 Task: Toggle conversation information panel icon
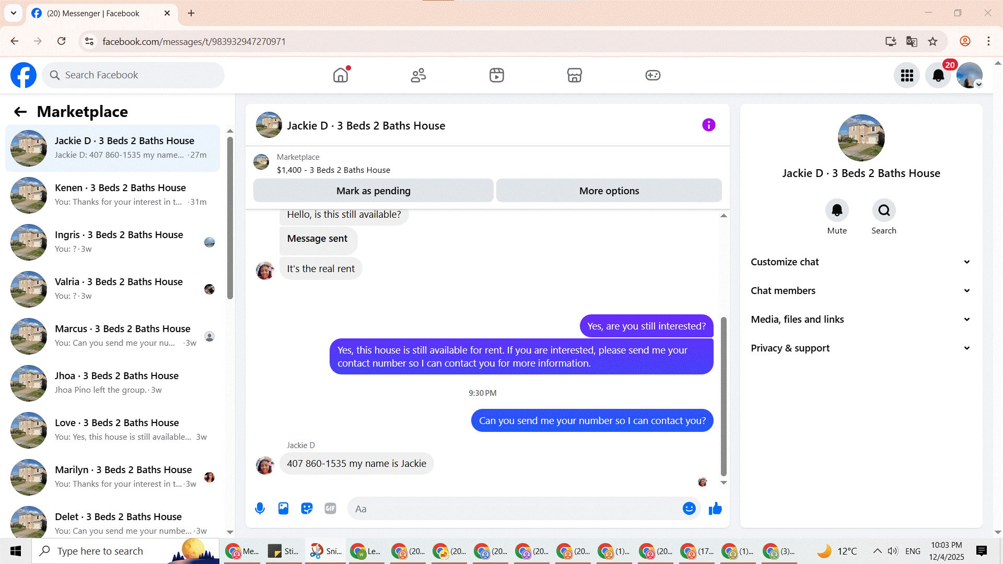pyautogui.click(x=708, y=125)
